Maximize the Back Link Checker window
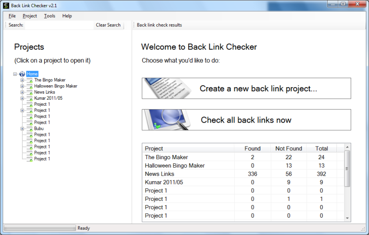 (x=343, y=4)
